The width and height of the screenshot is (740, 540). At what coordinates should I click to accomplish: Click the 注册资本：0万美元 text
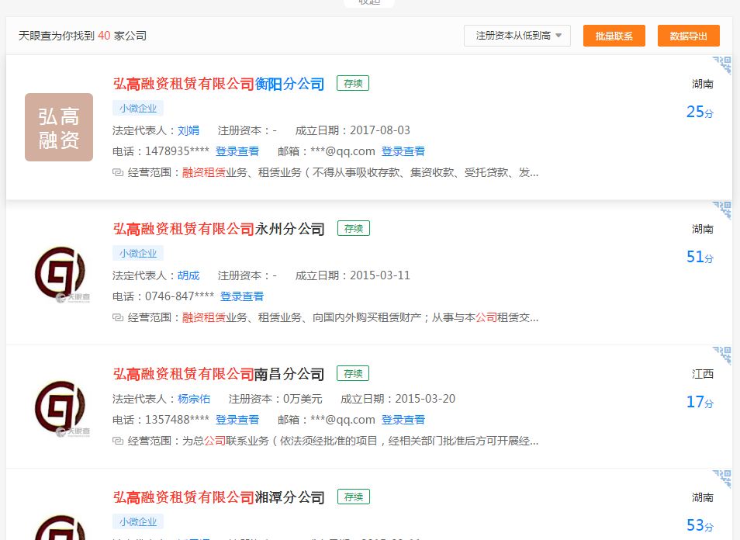(x=275, y=399)
